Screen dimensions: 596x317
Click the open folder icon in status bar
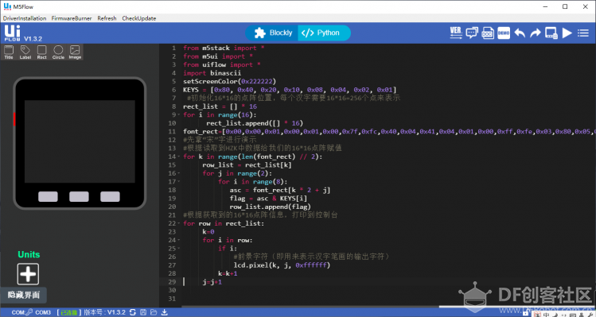tap(154, 312)
